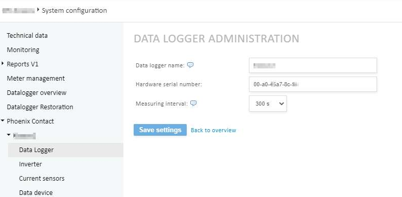Focus the Data logger name field

tap(313, 65)
